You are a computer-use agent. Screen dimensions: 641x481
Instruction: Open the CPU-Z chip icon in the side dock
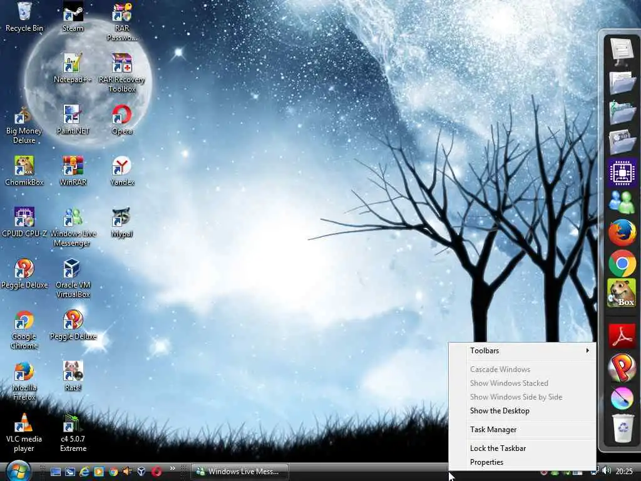click(622, 172)
